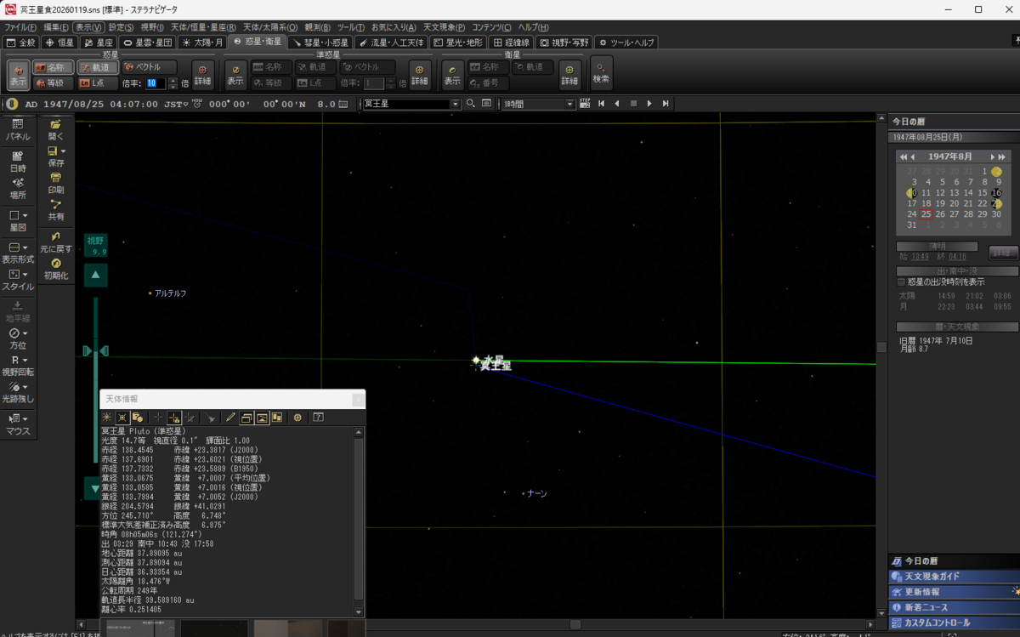Open the ファイル menu
The image size is (1020, 637).
(20, 27)
